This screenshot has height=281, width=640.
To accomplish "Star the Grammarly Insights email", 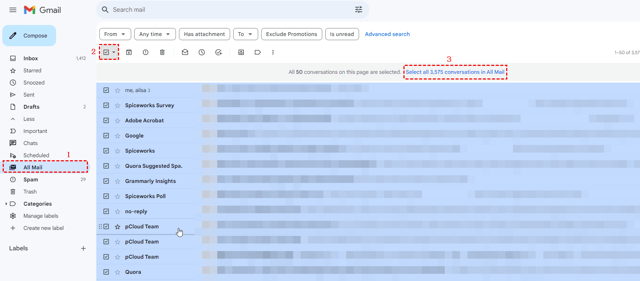I will (x=118, y=181).
